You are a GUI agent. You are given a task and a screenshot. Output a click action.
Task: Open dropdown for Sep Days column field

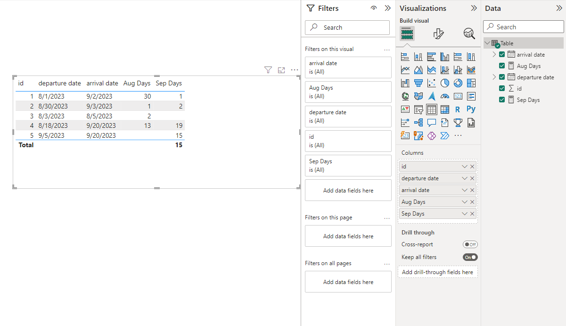tap(465, 214)
